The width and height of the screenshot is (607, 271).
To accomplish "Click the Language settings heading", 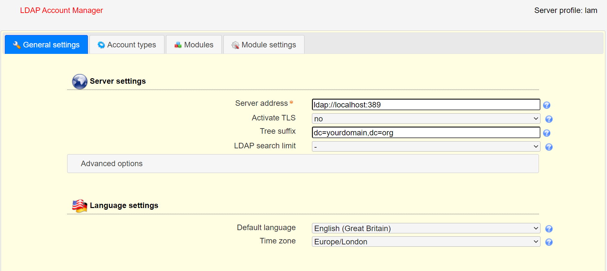I will 124,205.
